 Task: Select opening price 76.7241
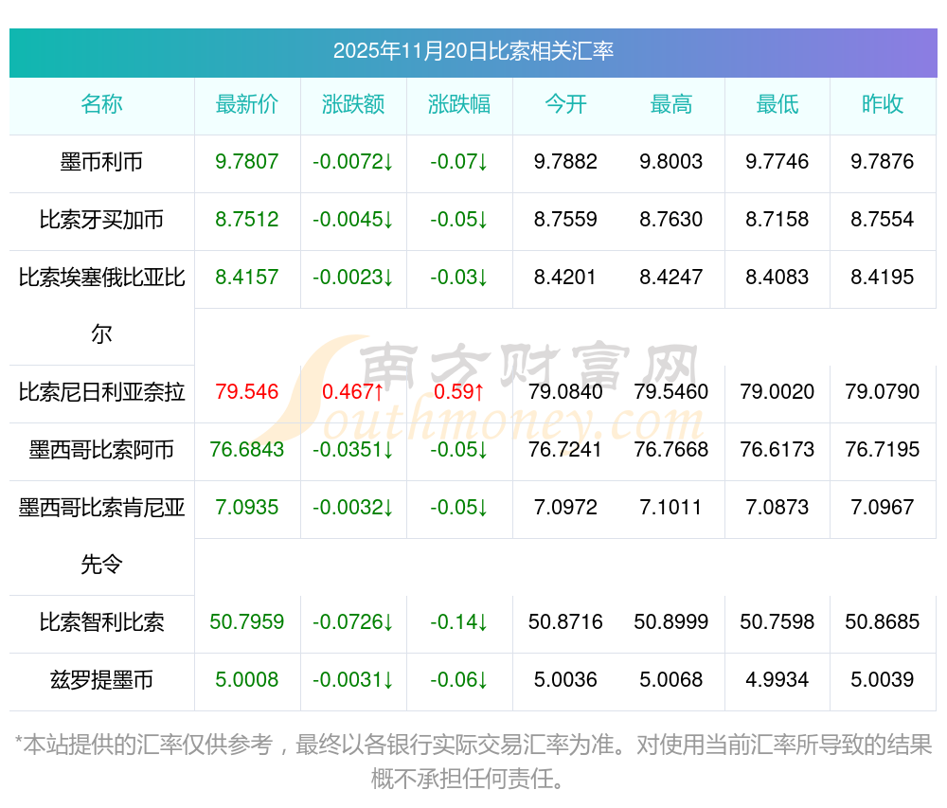click(x=565, y=449)
